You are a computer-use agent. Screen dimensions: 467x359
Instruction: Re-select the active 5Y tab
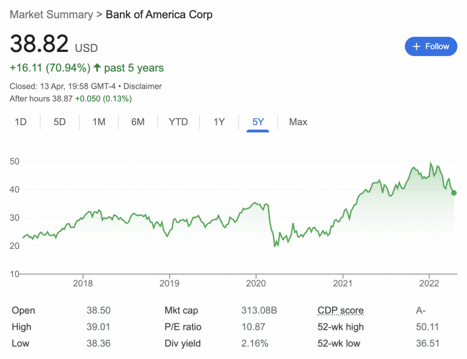(x=258, y=122)
